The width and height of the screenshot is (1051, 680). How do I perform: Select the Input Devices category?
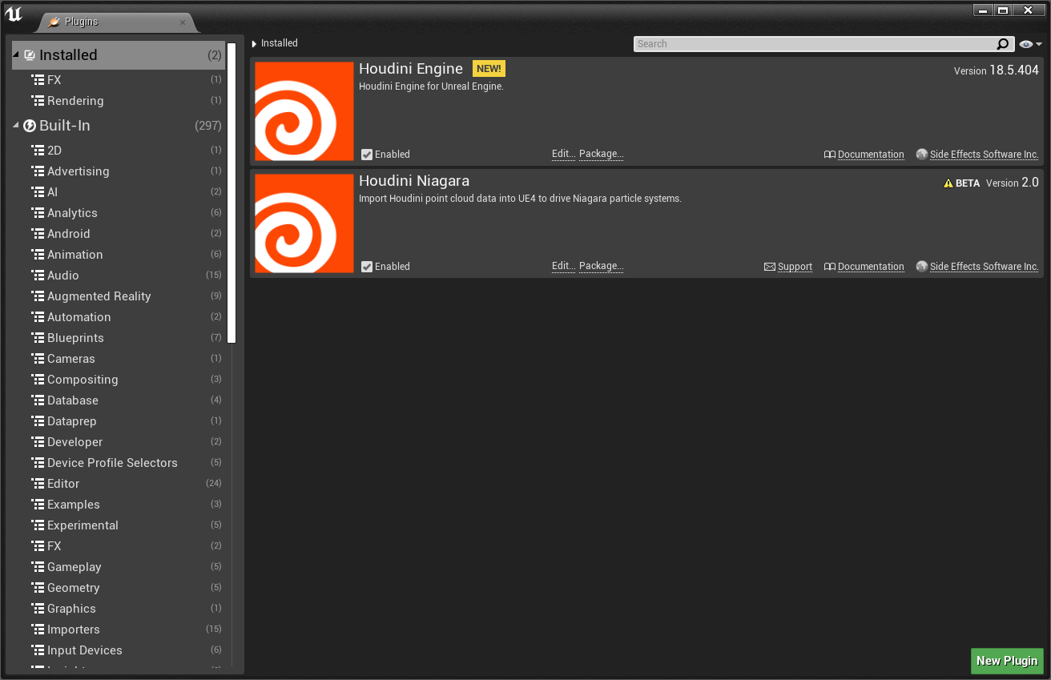point(119,650)
